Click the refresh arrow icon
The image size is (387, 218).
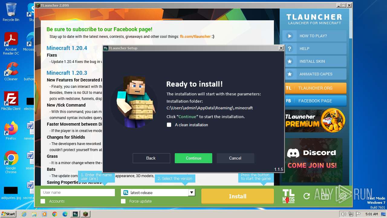307,196
